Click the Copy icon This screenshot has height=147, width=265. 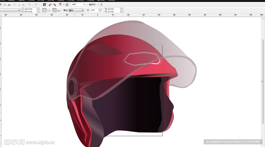pyautogui.click(x=19, y=5)
